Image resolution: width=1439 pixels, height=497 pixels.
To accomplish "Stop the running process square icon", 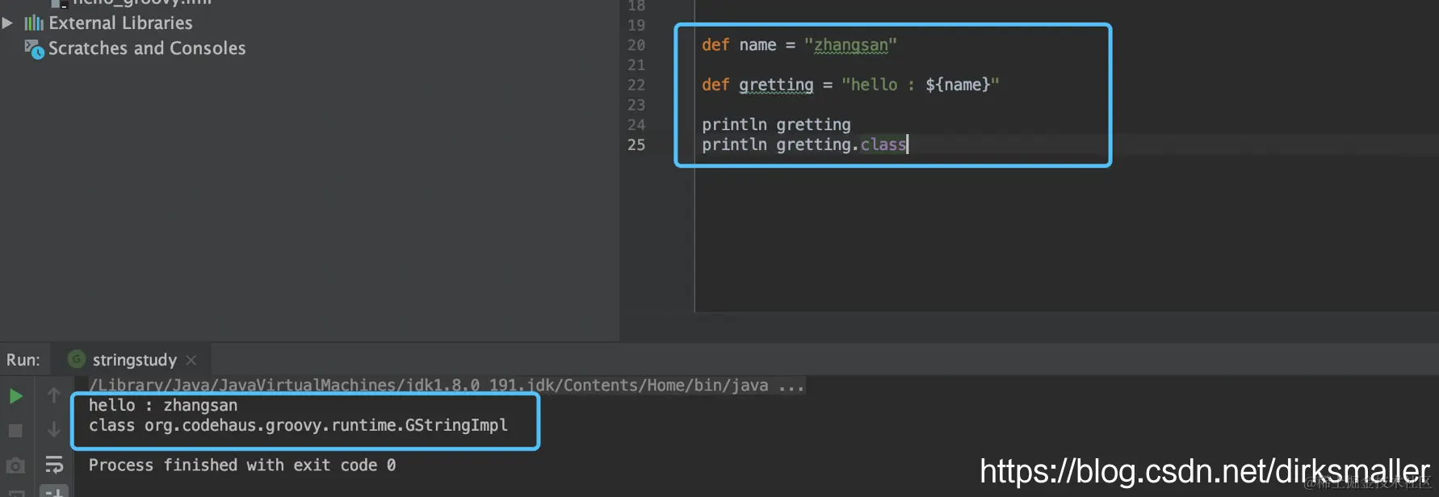I will pos(15,431).
